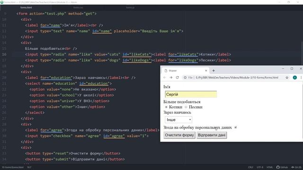Change UTF-8 encoding in status bar

[x=260, y=167]
